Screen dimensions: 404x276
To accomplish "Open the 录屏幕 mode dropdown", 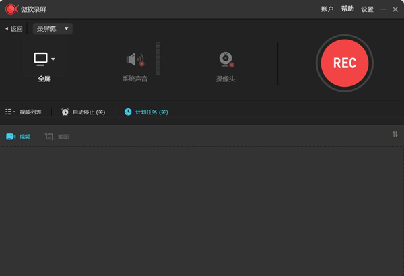I will 53,28.
